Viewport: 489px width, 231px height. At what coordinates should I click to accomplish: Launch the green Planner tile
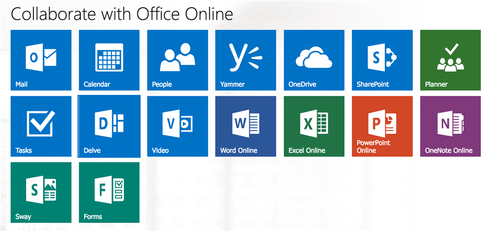[451, 60]
